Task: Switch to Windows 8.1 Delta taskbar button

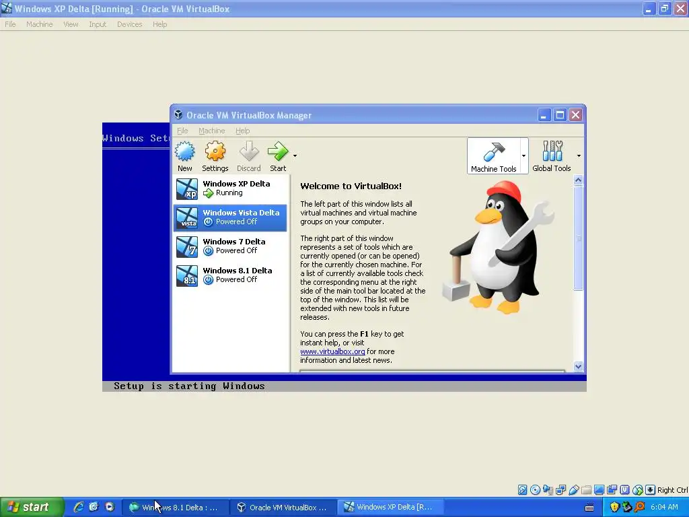Action: (175, 508)
